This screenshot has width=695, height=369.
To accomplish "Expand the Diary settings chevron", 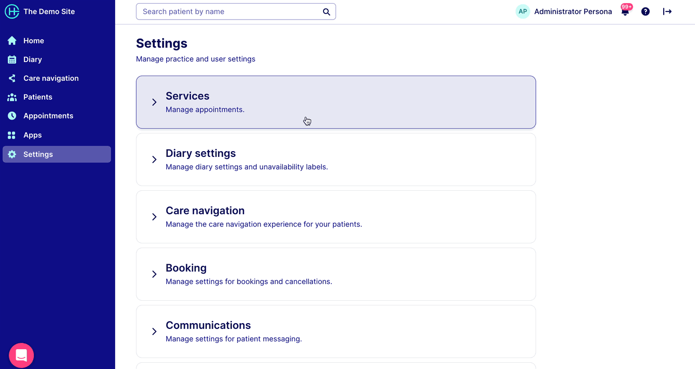I will pyautogui.click(x=154, y=159).
